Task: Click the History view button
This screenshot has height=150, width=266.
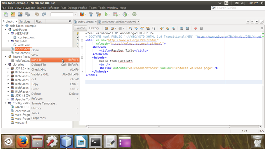Action: click(94, 28)
